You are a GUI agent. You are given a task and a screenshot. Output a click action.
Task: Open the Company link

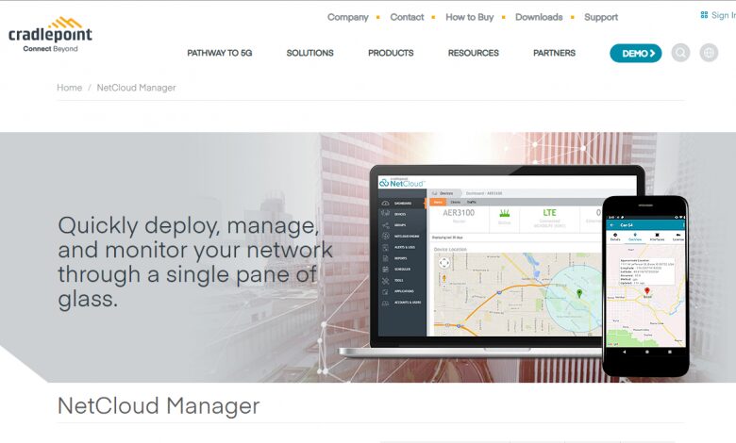pyautogui.click(x=348, y=17)
